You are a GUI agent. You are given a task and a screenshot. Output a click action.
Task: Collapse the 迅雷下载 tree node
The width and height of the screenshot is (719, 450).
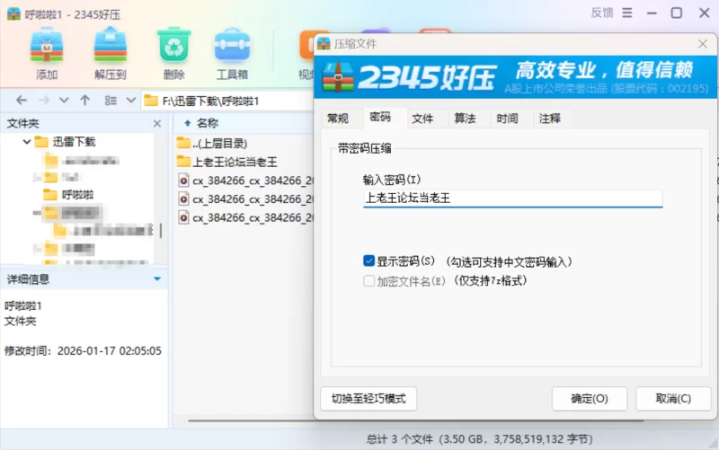27,142
